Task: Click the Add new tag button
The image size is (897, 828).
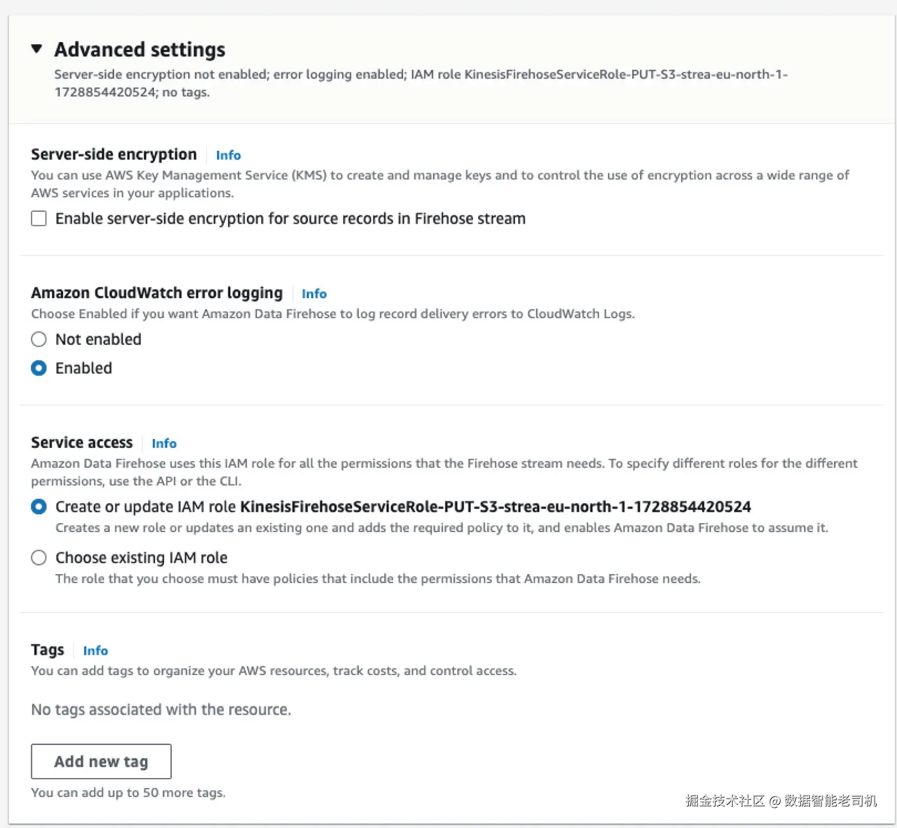Action: [101, 761]
